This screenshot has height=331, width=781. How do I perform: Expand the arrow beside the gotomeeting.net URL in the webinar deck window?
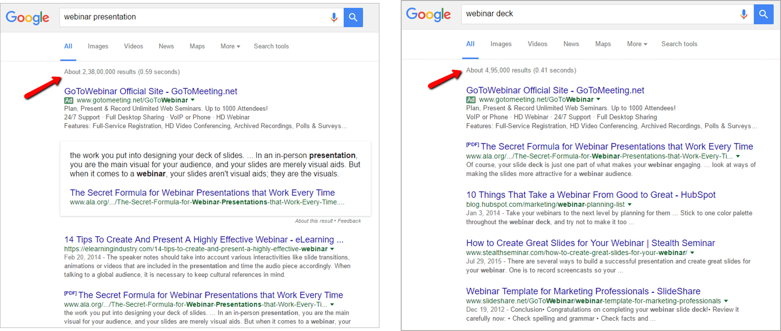(x=598, y=99)
